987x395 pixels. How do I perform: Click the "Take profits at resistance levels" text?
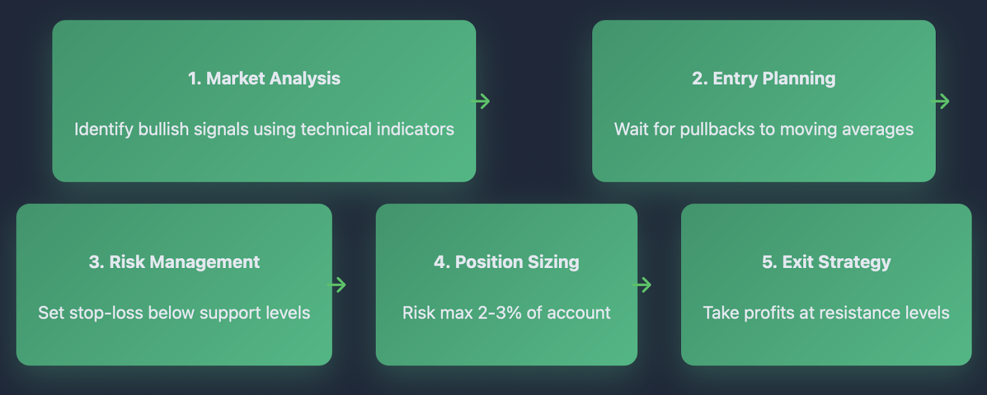tap(826, 312)
